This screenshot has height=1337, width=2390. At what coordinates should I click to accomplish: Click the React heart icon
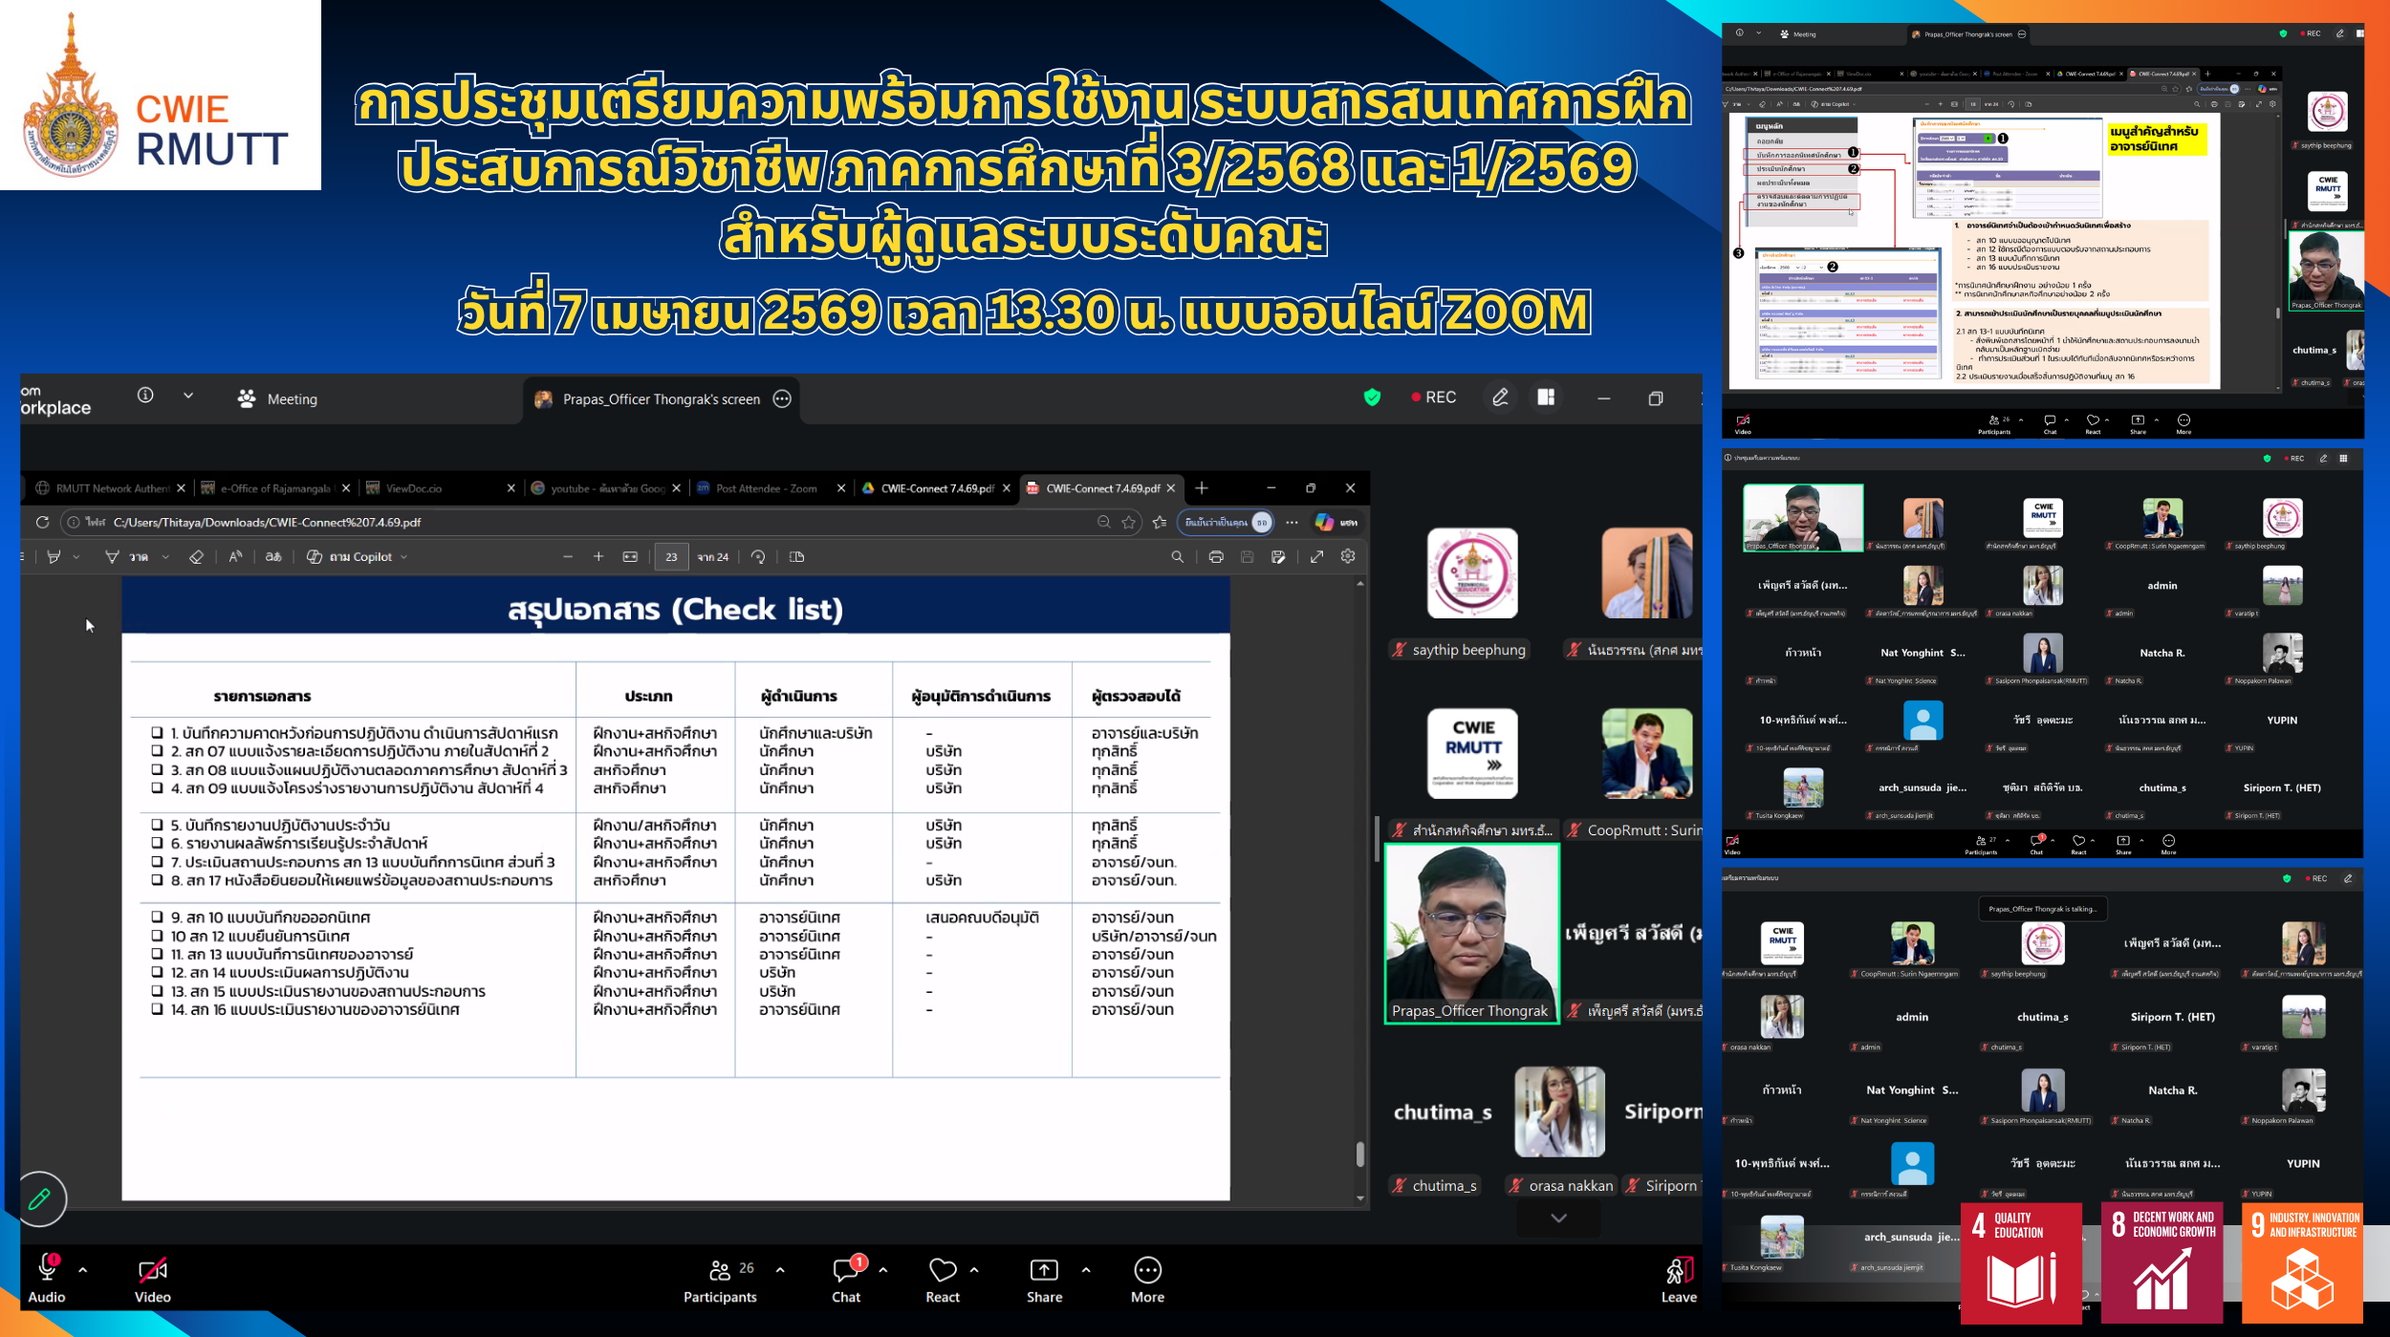[x=942, y=1270]
